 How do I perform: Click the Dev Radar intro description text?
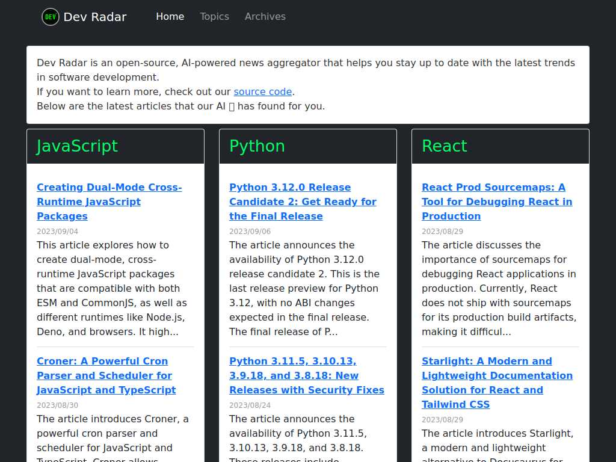point(306,84)
